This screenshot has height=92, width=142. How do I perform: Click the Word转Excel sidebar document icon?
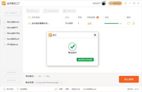[x=5, y=22]
